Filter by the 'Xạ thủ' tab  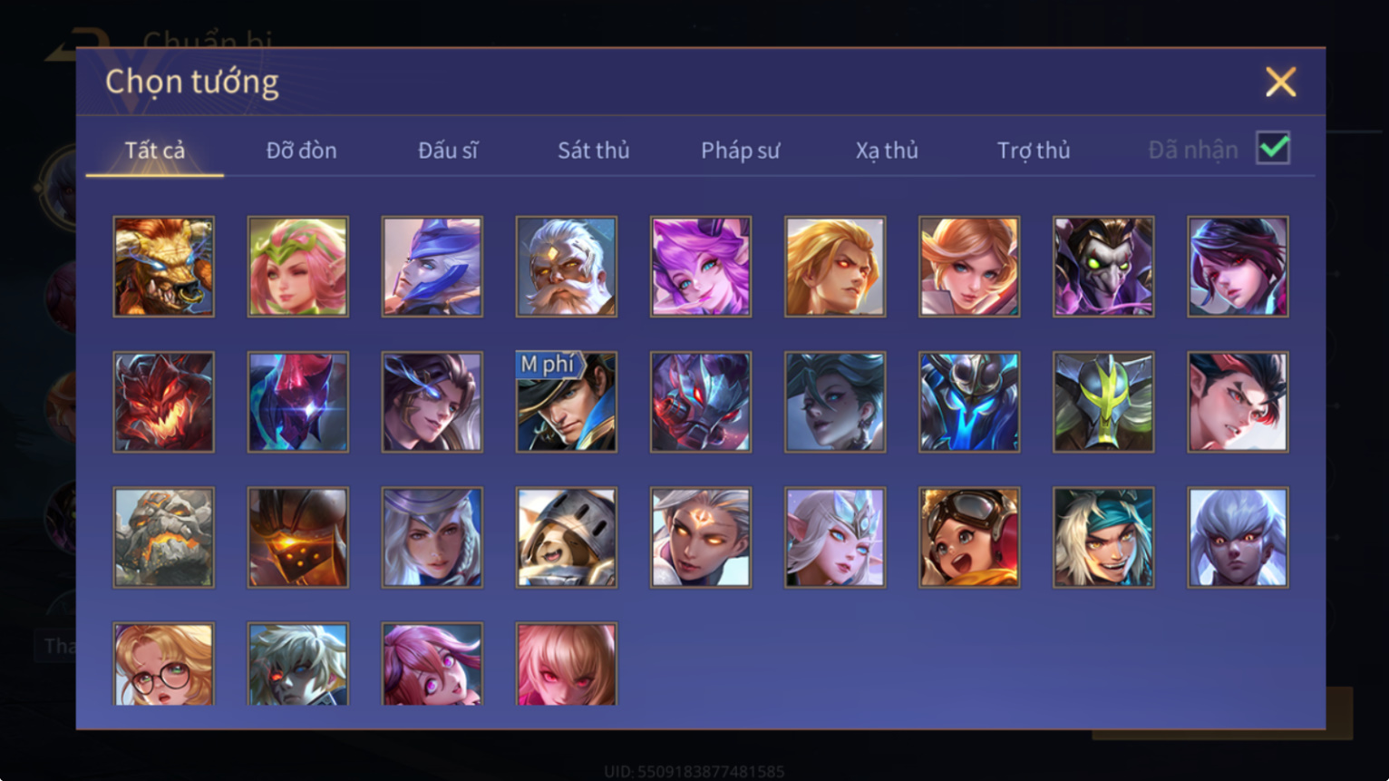pos(887,151)
